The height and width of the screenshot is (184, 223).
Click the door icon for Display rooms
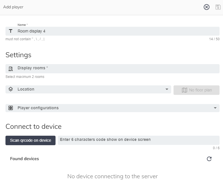11,69
